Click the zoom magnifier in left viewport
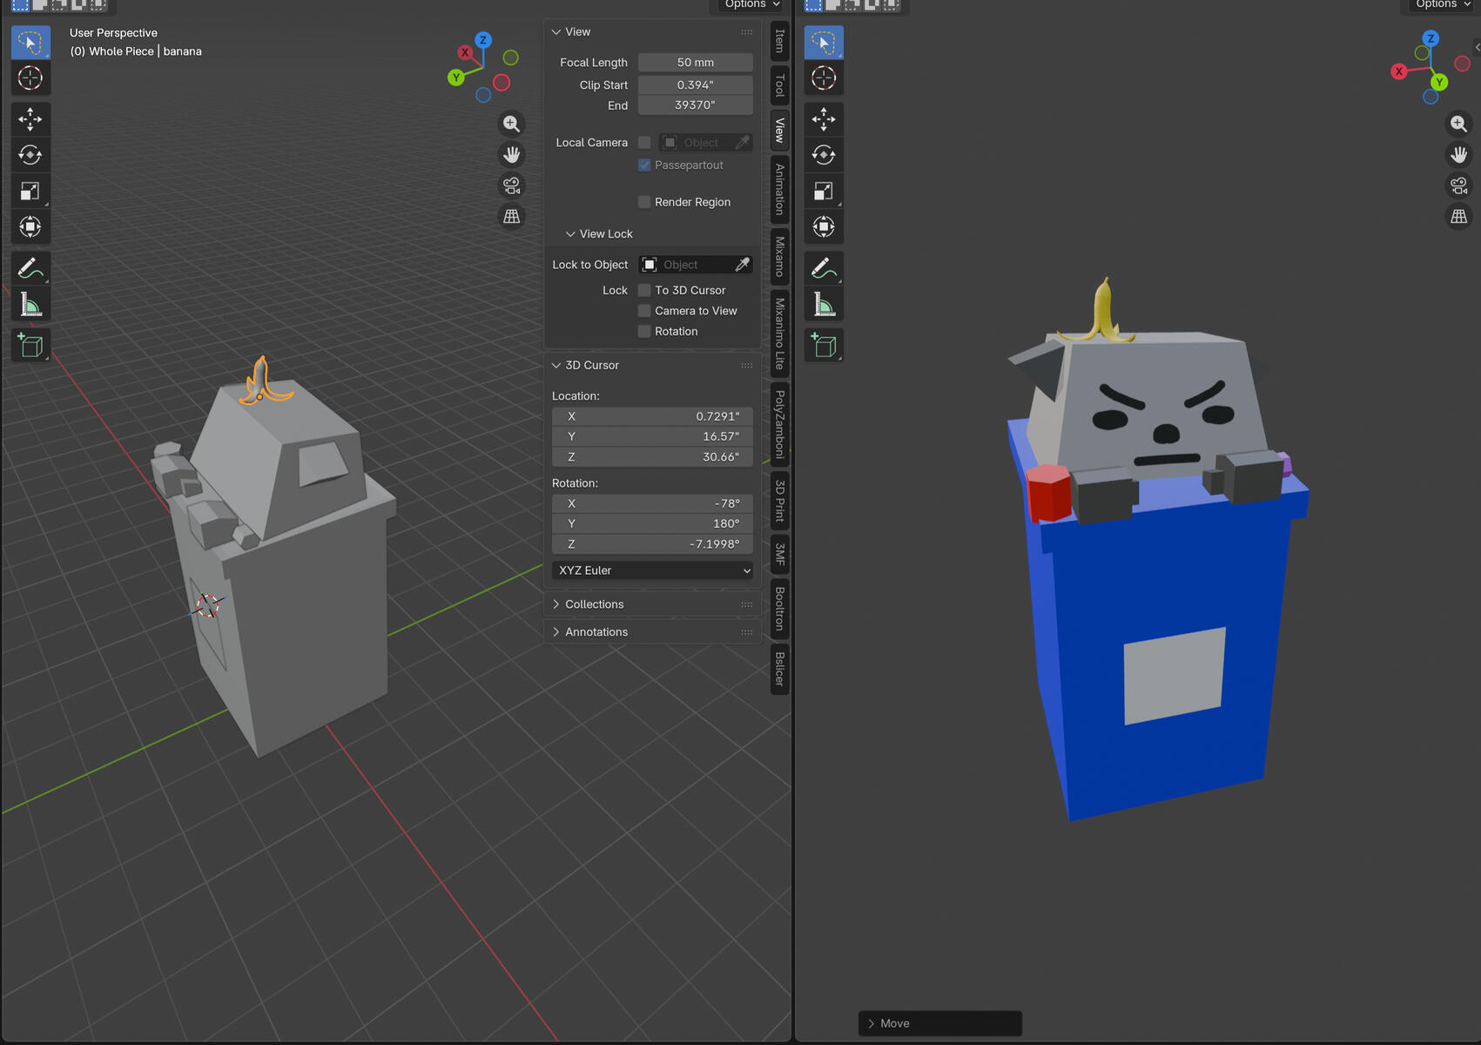The image size is (1481, 1045). [x=512, y=124]
